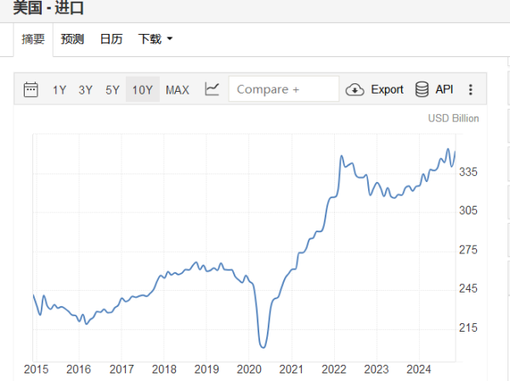Click the 2020 dip on chart line

(263, 347)
